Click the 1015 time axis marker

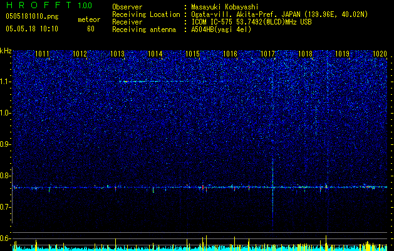tap(192, 53)
